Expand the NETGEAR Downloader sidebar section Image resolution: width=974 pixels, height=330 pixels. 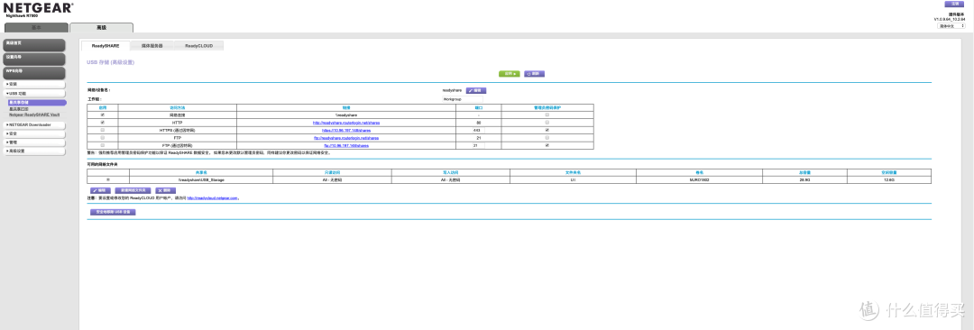coord(35,125)
